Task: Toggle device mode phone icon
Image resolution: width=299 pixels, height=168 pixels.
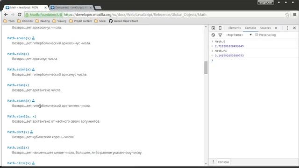Action: [220, 28]
